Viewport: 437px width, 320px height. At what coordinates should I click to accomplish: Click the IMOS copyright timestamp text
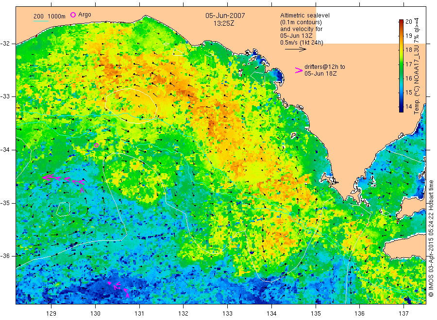tap(431, 238)
